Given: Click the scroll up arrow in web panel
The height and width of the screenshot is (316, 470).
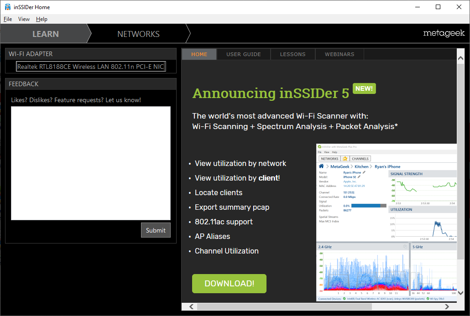Looking at the screenshot, I should 460,57.
